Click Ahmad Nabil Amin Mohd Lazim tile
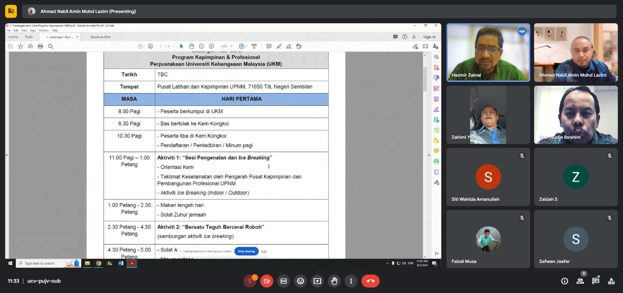 576,52
